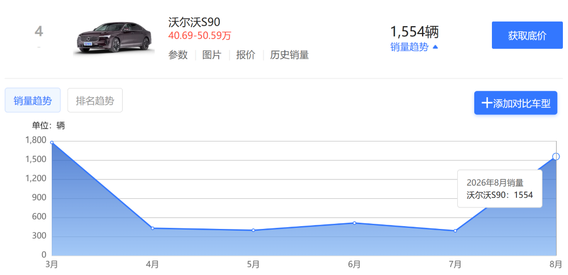Viewport: 568px width, 275px height.
Task: Click the 600 y-axis label
Action: pyautogui.click(x=39, y=217)
